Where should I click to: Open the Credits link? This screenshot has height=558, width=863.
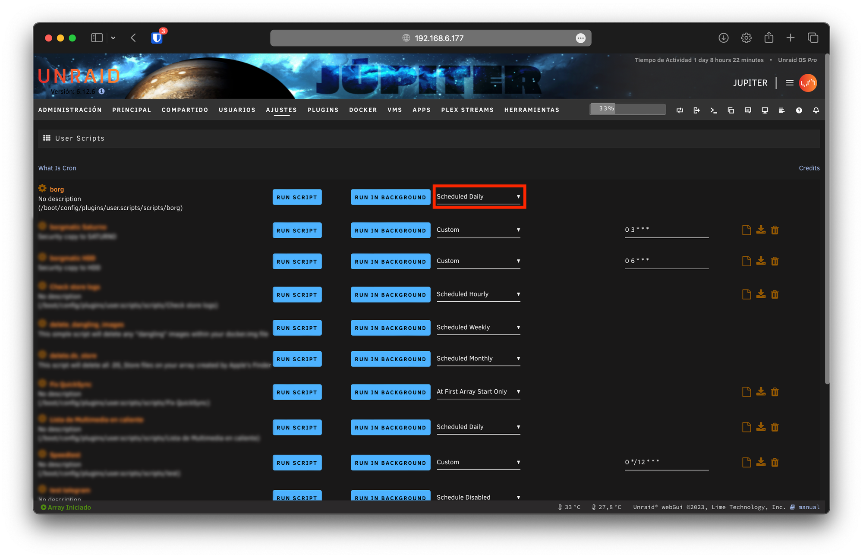pyautogui.click(x=809, y=168)
